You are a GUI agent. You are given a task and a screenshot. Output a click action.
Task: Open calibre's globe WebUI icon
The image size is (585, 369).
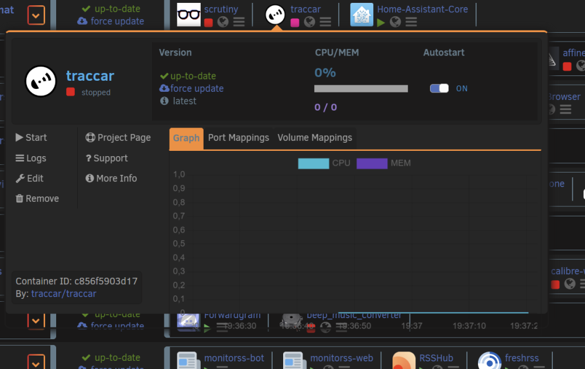[570, 284]
